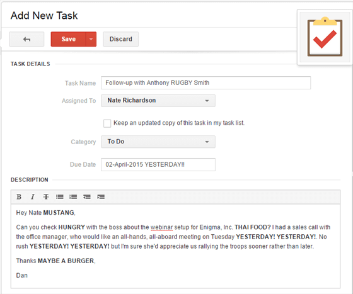Open the Category dropdown showing To Do
The width and height of the screenshot is (353, 294).
[x=158, y=142]
